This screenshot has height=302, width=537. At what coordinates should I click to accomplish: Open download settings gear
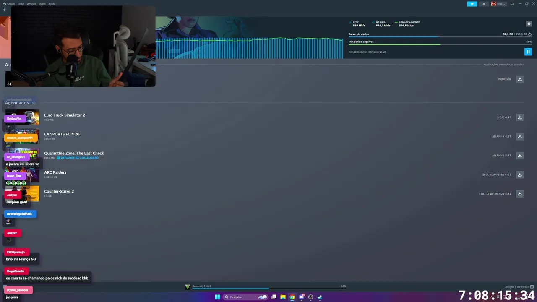(529, 24)
